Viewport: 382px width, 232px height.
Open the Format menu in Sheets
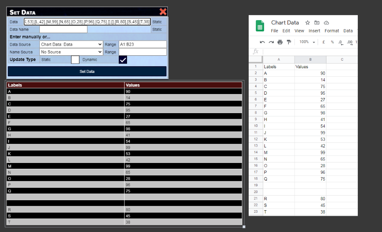pos(331,31)
